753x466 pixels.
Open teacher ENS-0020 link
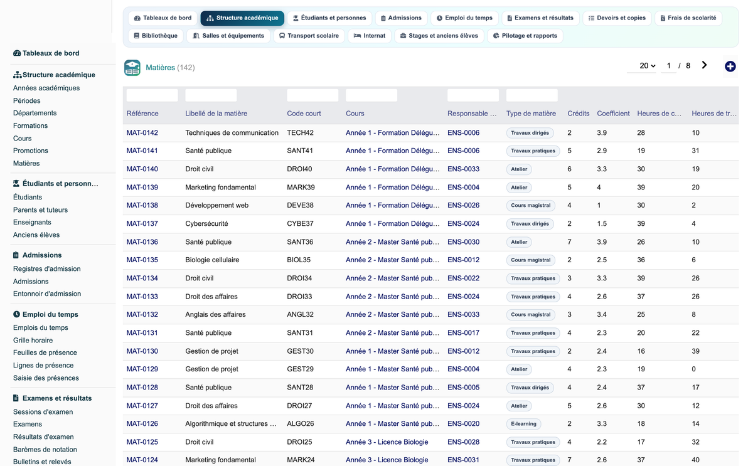click(x=464, y=424)
